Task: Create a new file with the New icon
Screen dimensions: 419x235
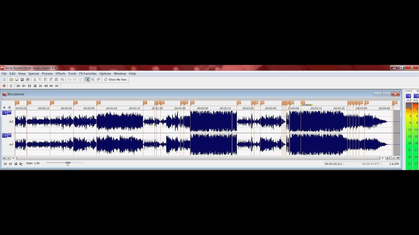Action: tap(4, 80)
